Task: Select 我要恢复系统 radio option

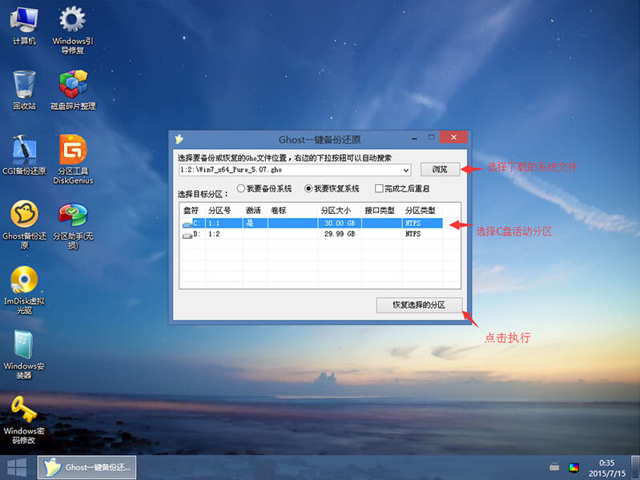Action: [308, 189]
